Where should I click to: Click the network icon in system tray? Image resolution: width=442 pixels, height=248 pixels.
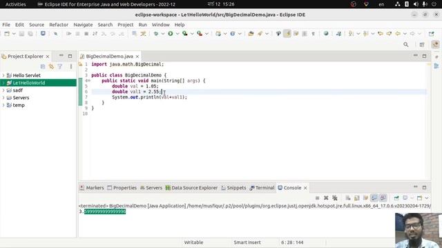[398, 4]
